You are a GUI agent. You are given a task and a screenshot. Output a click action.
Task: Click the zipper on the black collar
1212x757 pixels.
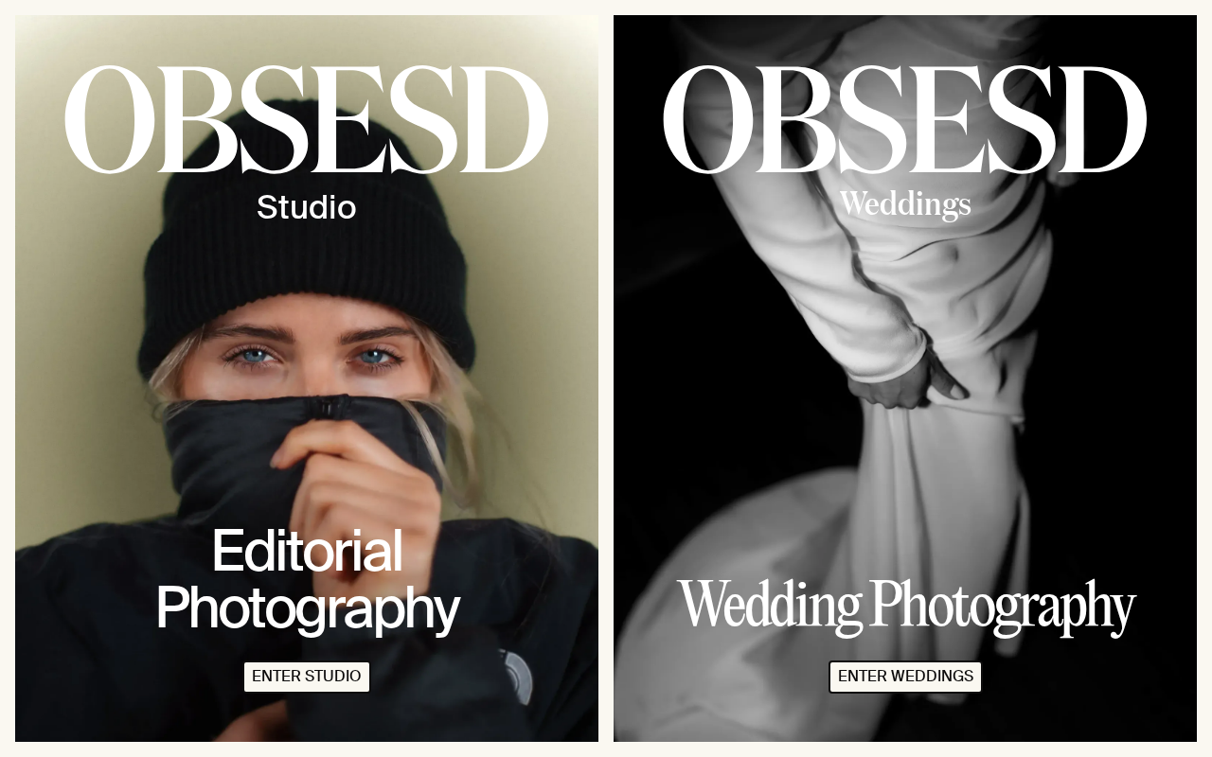pyautogui.click(x=328, y=408)
